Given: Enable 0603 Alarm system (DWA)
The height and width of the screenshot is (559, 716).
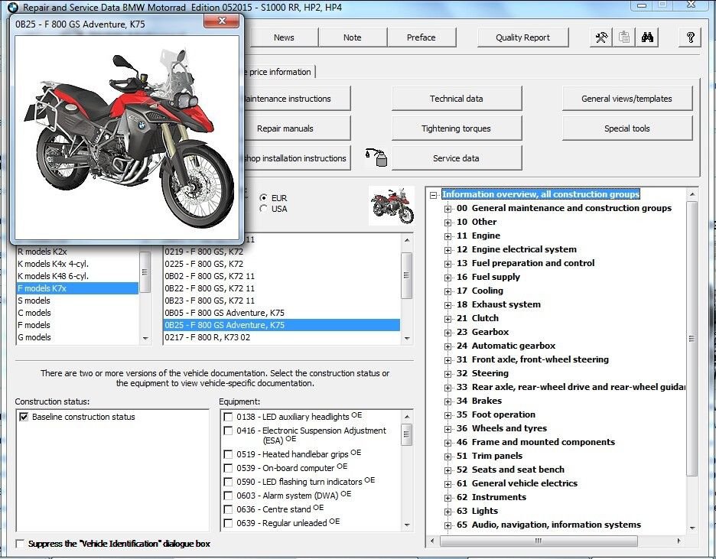Looking at the screenshot, I should tap(228, 496).
